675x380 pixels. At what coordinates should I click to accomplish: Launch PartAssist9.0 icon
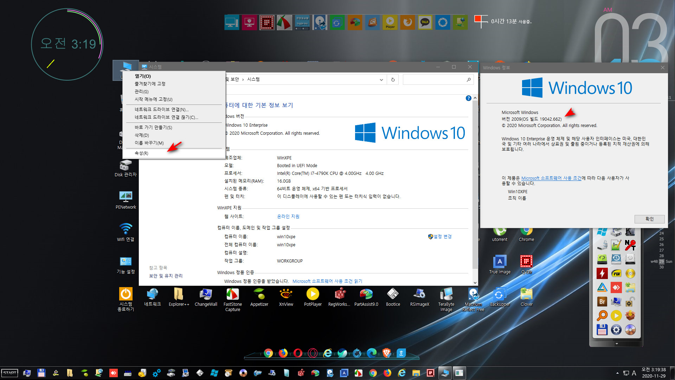click(x=366, y=297)
